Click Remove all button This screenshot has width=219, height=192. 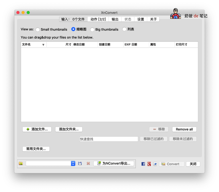coord(184,129)
